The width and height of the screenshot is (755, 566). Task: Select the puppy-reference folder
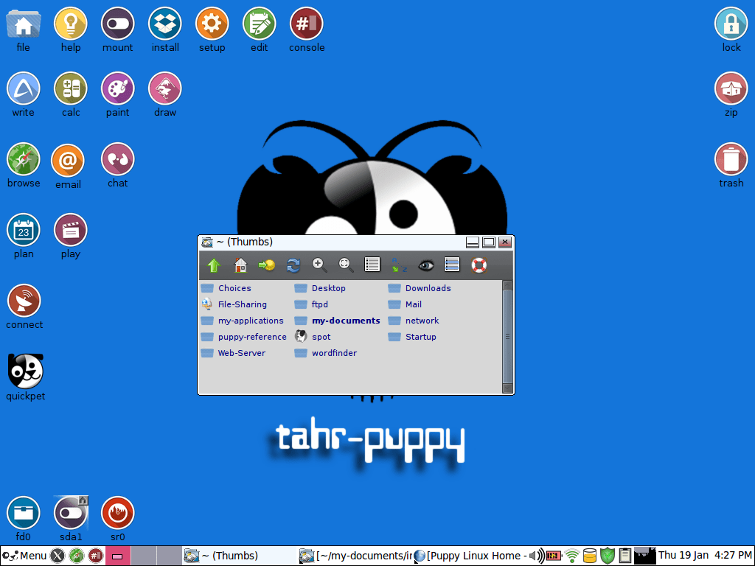[x=243, y=337]
